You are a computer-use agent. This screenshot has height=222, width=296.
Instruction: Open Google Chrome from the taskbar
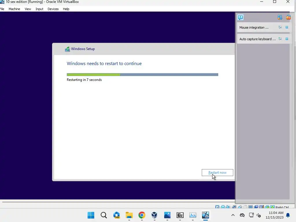142,215
